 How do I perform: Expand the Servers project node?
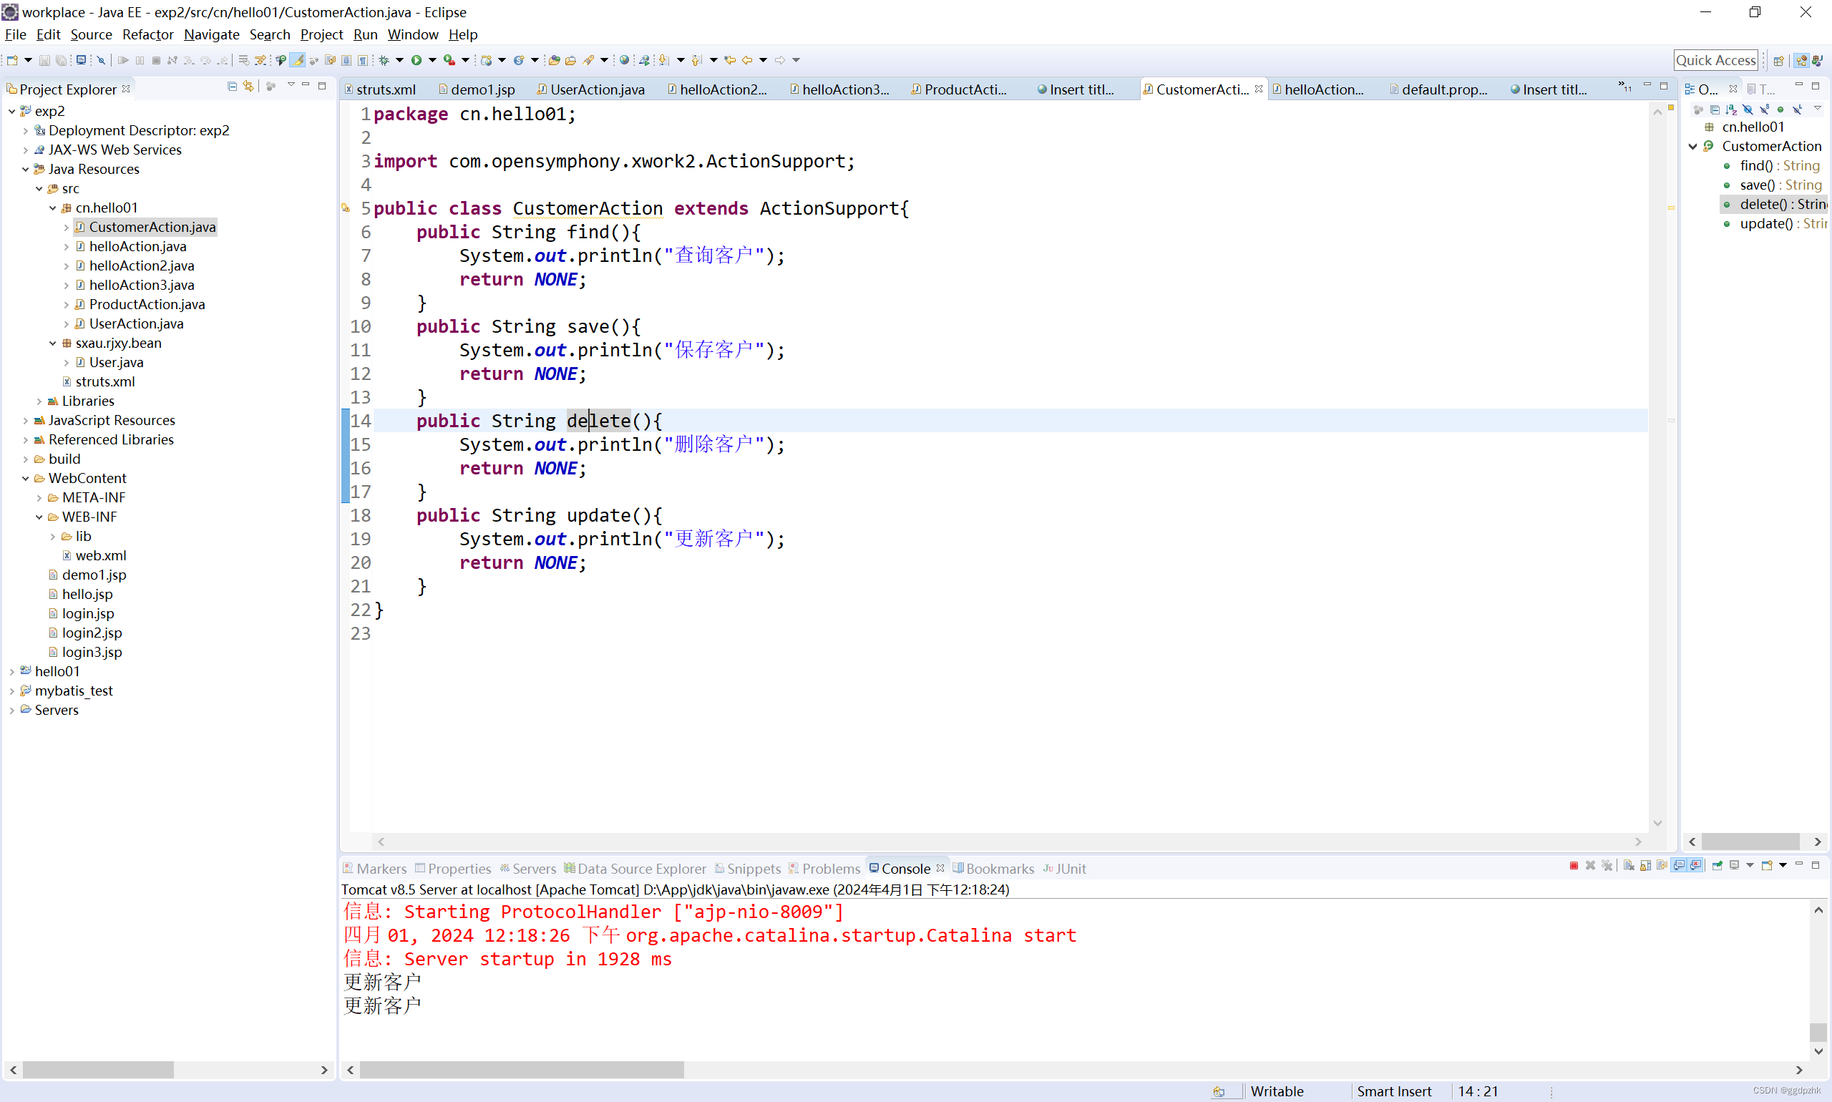pyautogui.click(x=12, y=710)
